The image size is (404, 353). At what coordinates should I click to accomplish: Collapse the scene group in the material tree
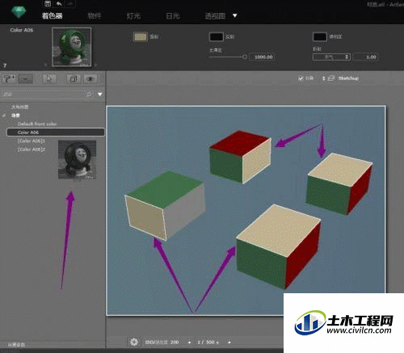click(x=4, y=116)
